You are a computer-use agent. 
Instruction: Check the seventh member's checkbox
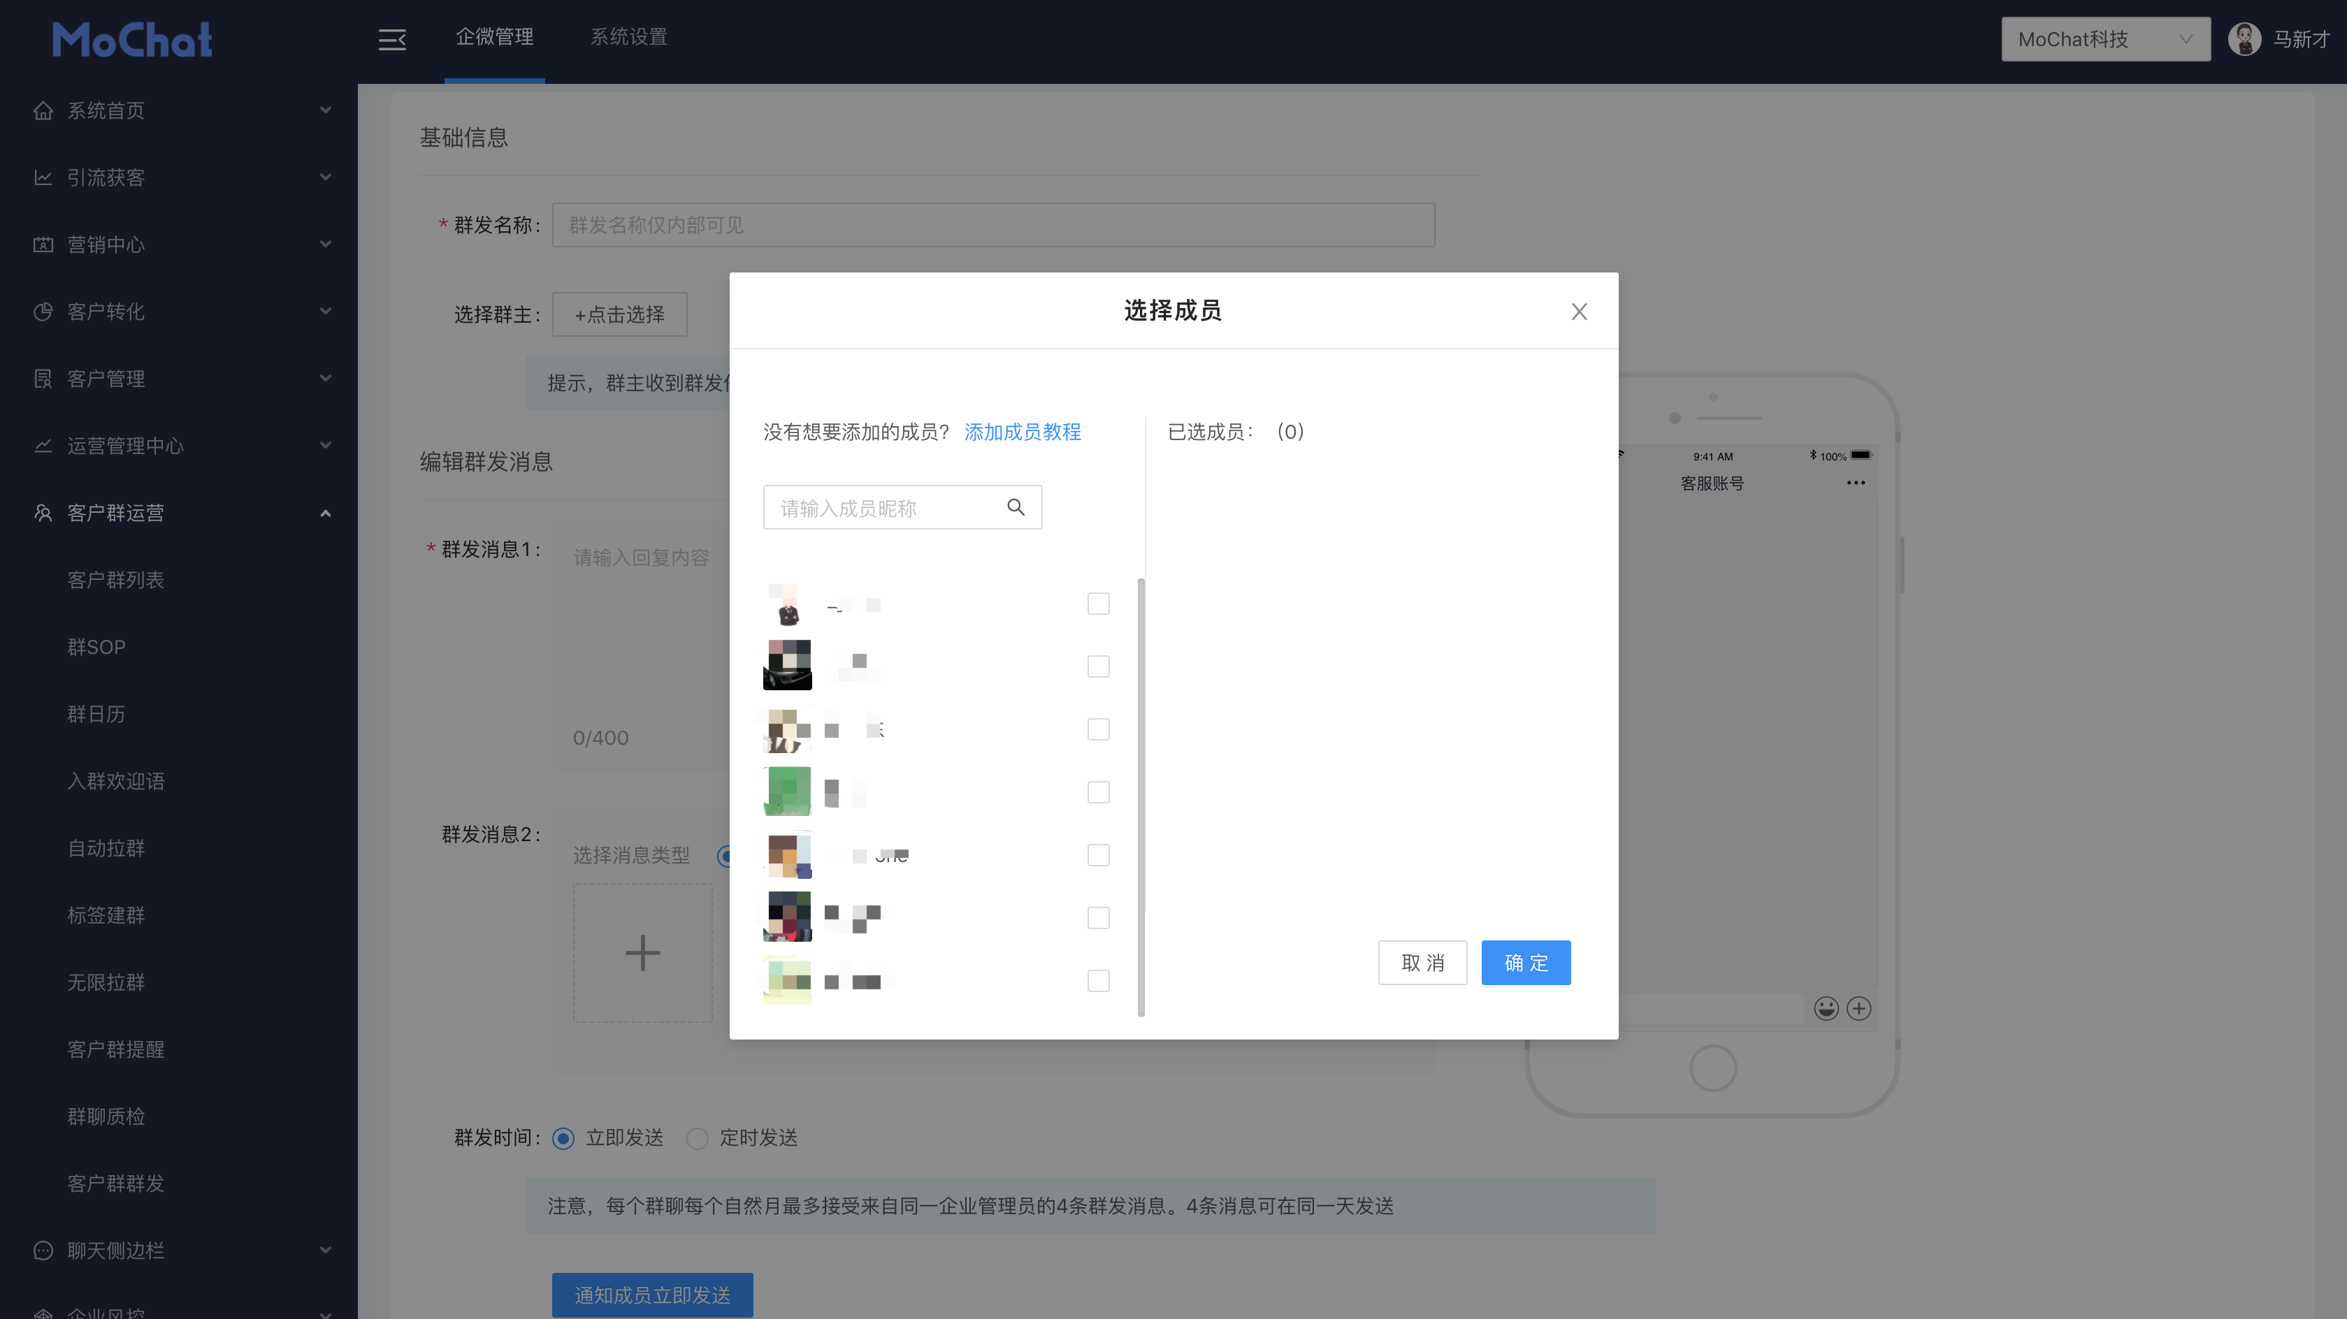tap(1098, 981)
